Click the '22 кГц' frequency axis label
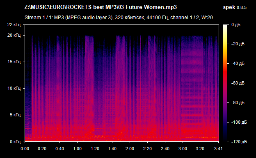The width and height of the screenshot is (256, 158). (x=14, y=25)
